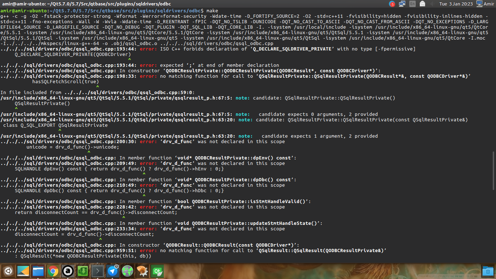
Task: Click the 'Q_DECLARE_SQLDRIVER_PRIVATE(QODBCDriver)' source line
Action: [73, 54]
